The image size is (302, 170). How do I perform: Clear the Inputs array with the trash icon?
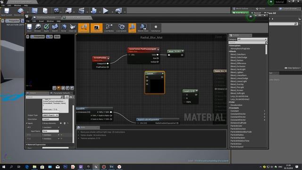point(65,123)
